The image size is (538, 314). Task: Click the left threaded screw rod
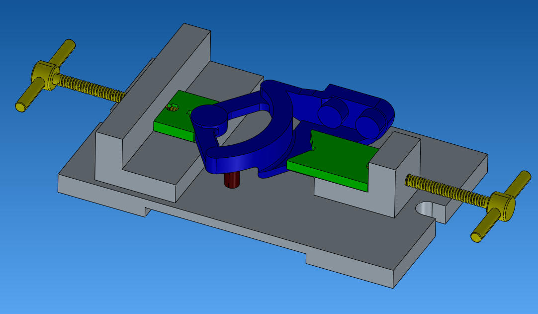(90, 87)
